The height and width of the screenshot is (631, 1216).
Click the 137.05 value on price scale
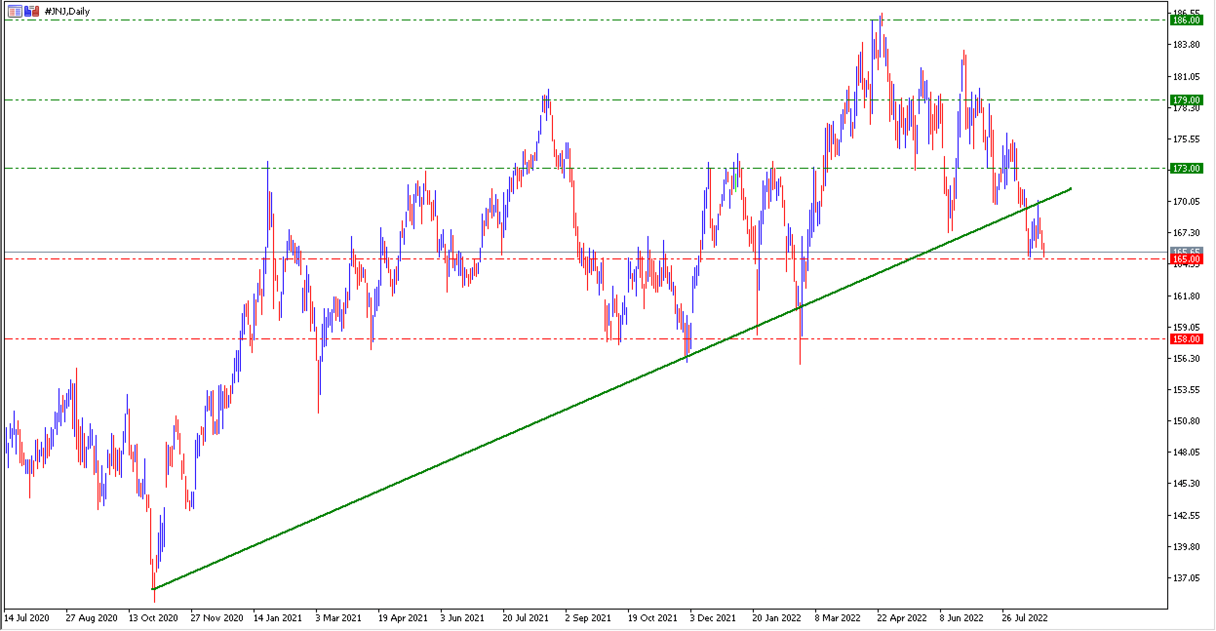click(x=1186, y=578)
